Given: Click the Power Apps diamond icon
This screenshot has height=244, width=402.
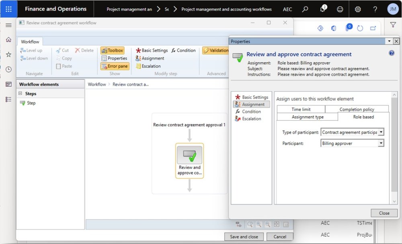Looking at the screenshot, I should pyautogui.click(x=320, y=28).
